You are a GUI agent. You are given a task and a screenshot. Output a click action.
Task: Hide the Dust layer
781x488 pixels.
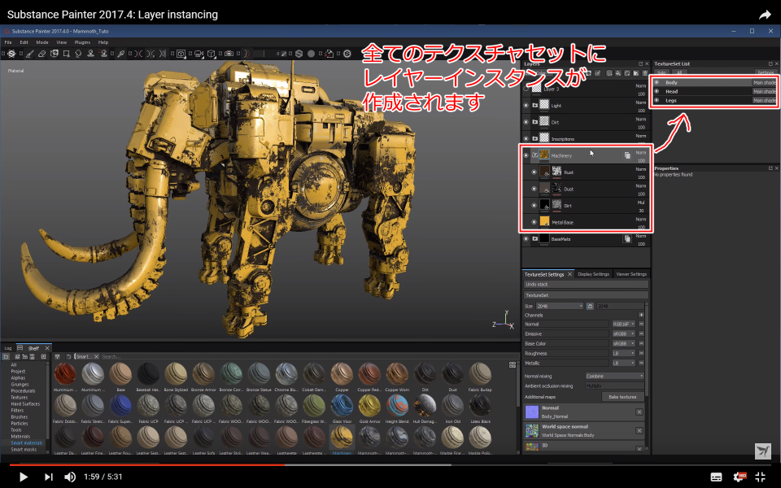tap(534, 190)
